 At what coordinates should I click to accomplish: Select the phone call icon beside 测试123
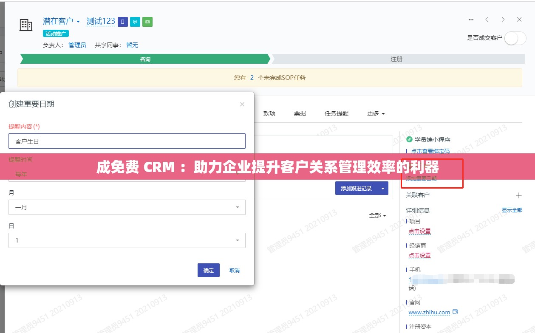(x=122, y=22)
